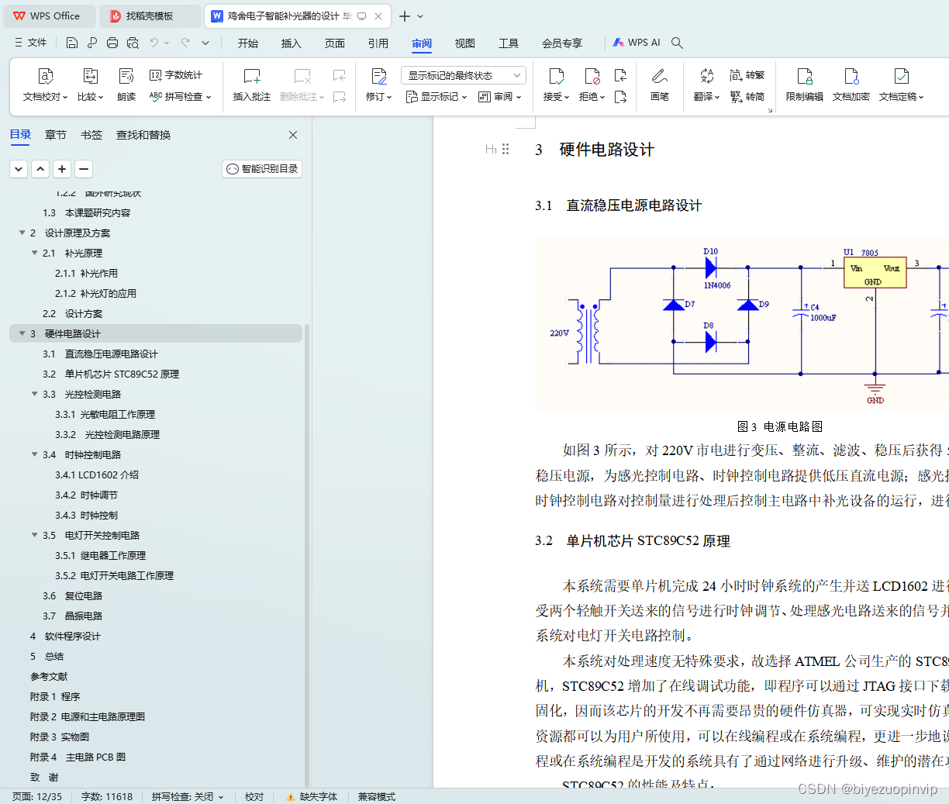Viewport: 949px width, 804px height.
Task: Click the Redo arrow icon
Action: coord(185,43)
